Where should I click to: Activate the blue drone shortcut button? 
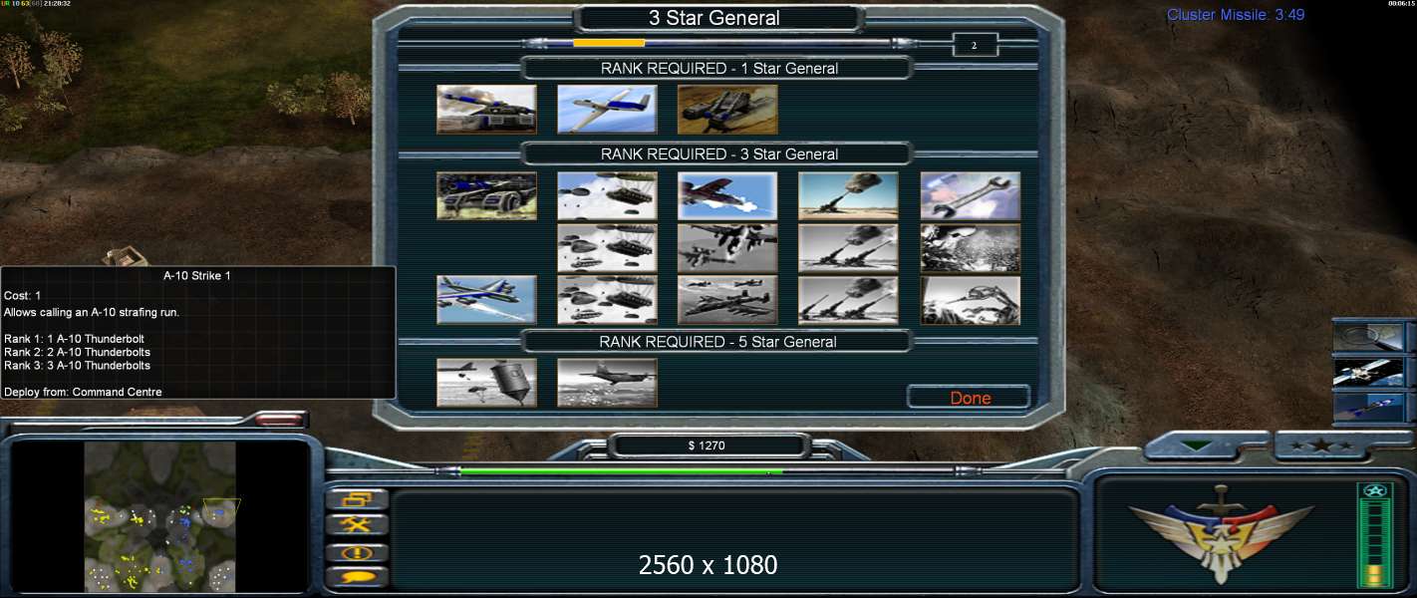coord(1369,408)
